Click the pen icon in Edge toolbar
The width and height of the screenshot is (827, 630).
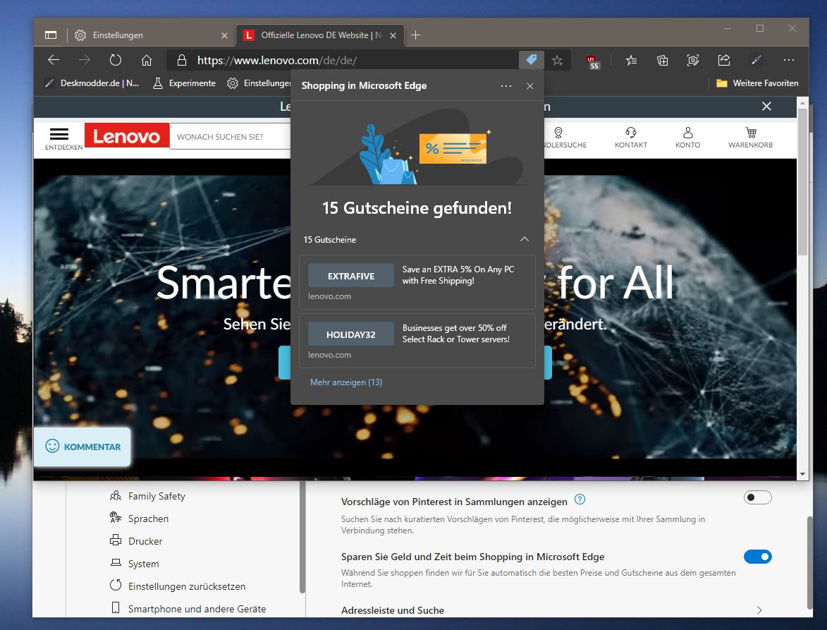pyautogui.click(x=756, y=61)
